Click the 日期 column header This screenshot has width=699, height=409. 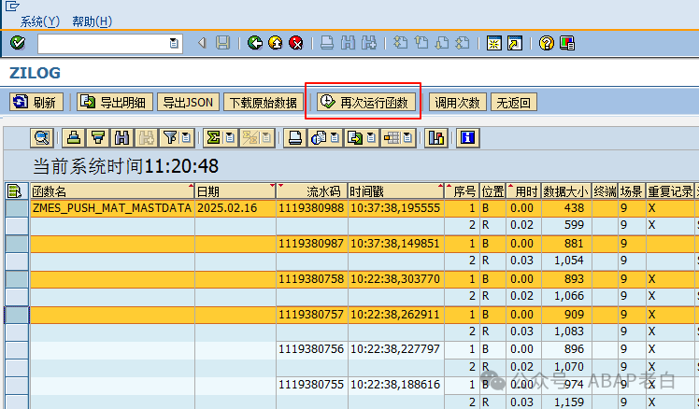point(235,191)
